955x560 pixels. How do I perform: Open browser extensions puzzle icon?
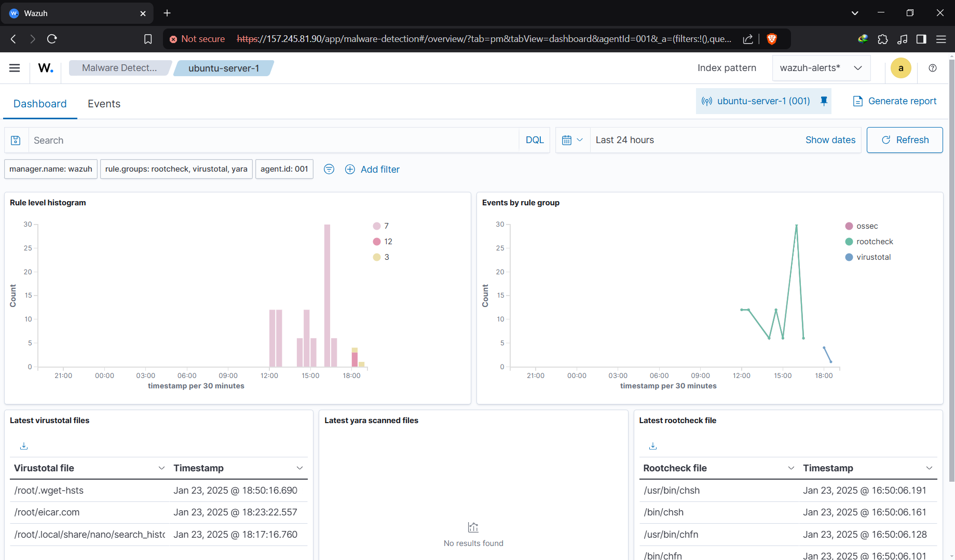(x=883, y=39)
